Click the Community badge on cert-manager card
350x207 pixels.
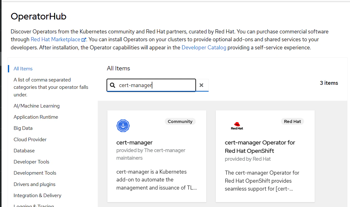180,121
